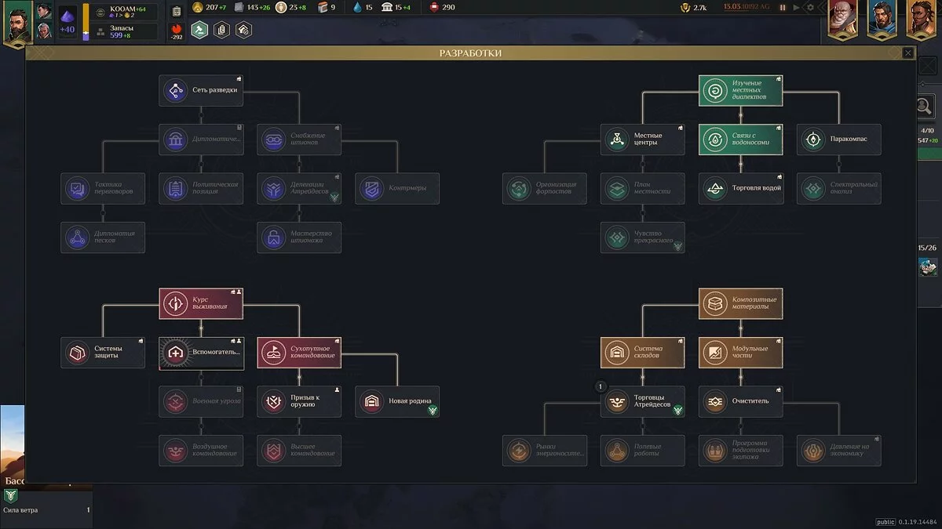Pick the Чувство прекрасного development
Viewport: 942px width, 529px height.
click(643, 237)
